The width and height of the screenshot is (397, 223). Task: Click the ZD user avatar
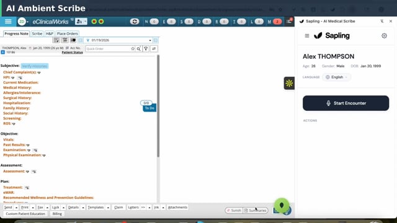pos(22,22)
